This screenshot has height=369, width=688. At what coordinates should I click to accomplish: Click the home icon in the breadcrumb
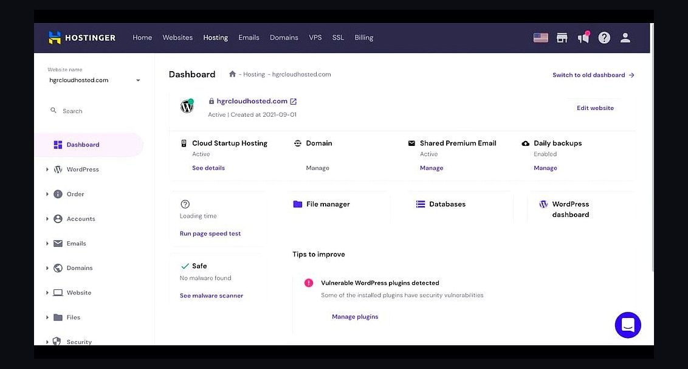pyautogui.click(x=233, y=74)
